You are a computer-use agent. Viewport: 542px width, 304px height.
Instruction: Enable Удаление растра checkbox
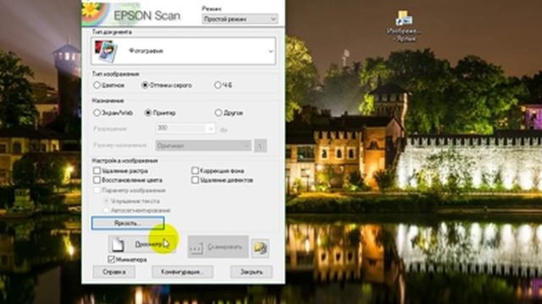point(97,171)
